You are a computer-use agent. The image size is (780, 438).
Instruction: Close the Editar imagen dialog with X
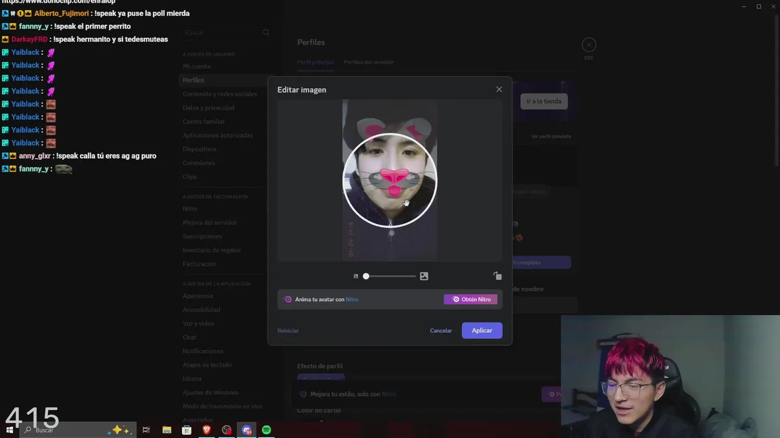click(x=499, y=89)
